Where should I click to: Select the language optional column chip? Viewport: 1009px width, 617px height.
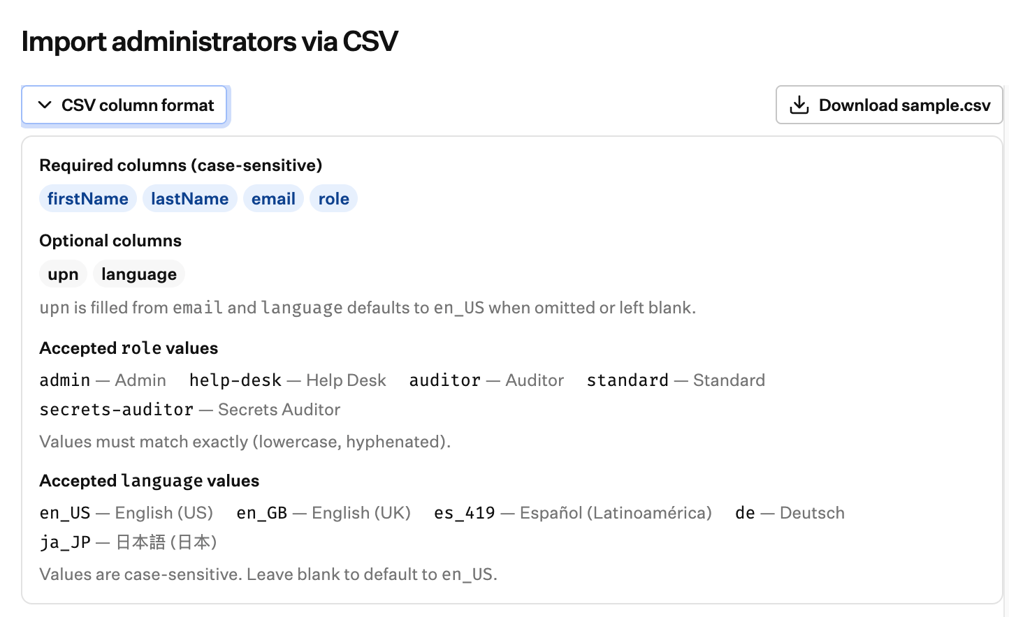coord(139,274)
